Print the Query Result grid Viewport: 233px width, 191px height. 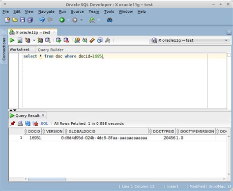click(20, 123)
